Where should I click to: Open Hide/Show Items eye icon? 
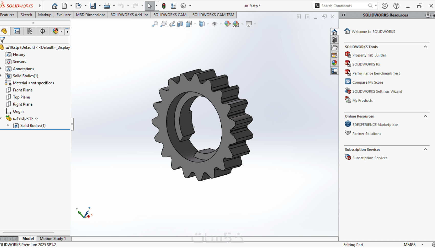point(214,24)
